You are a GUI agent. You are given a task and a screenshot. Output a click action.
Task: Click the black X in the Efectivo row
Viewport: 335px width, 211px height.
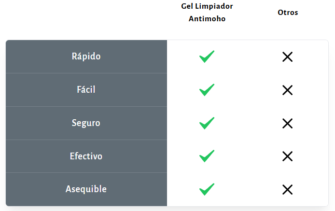click(287, 156)
